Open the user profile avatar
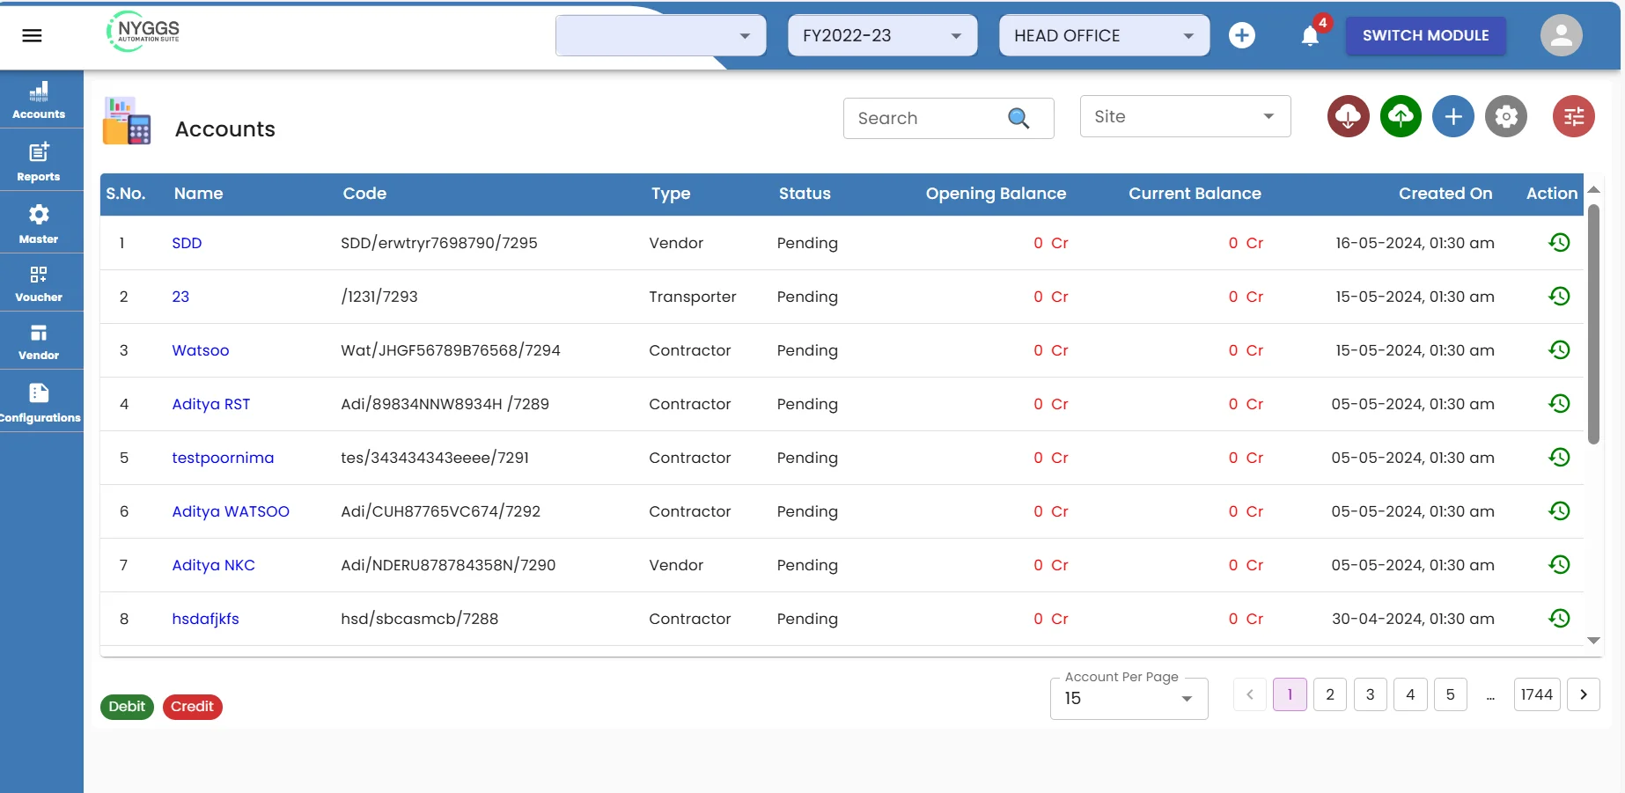The height and width of the screenshot is (793, 1625). click(x=1561, y=35)
